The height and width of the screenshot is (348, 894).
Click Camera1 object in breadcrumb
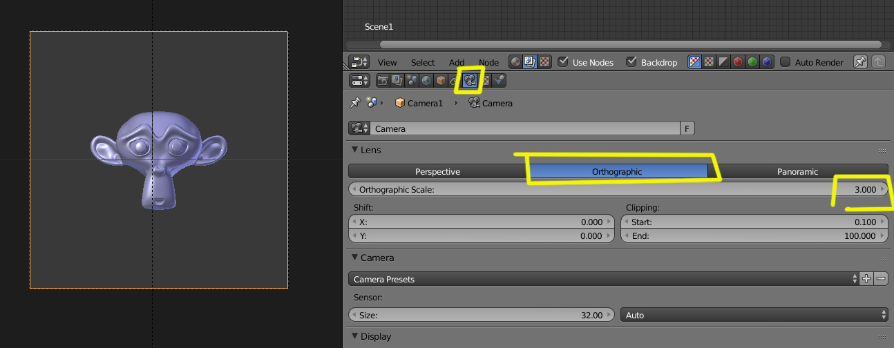(419, 103)
